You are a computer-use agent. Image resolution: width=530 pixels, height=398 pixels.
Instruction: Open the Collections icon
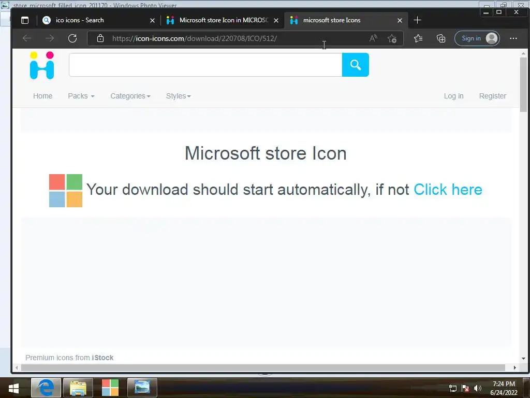(441, 38)
